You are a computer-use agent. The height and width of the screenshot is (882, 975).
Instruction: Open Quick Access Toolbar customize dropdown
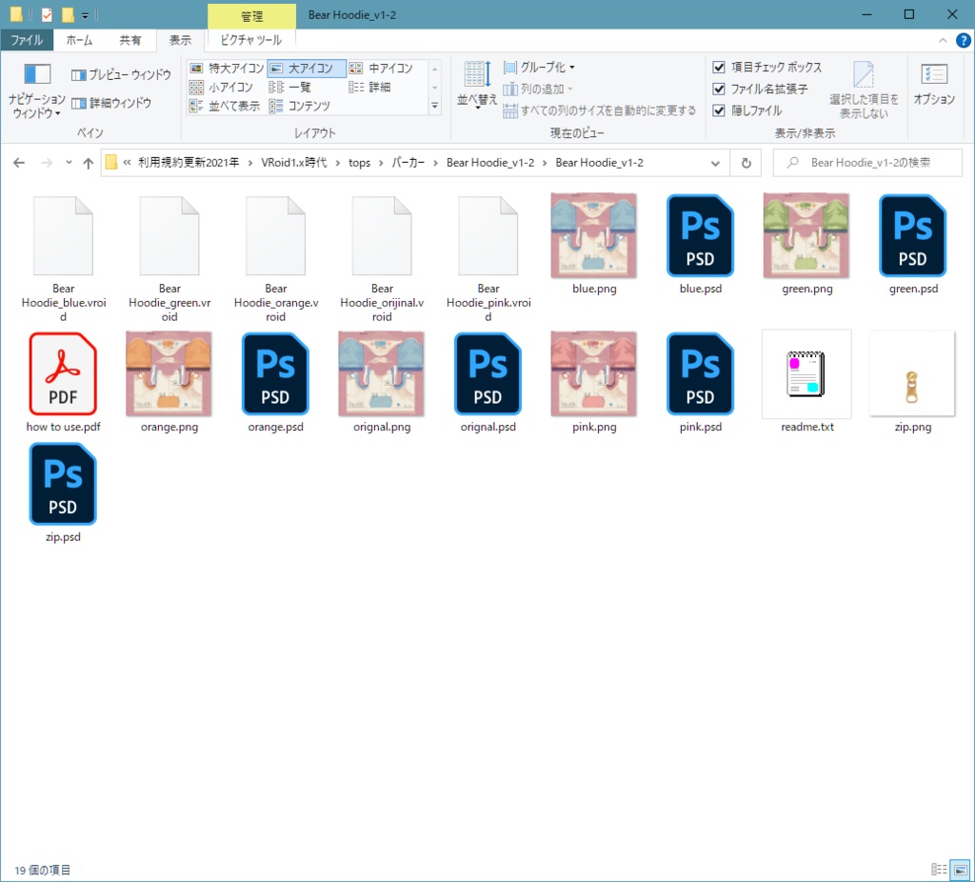point(85,15)
